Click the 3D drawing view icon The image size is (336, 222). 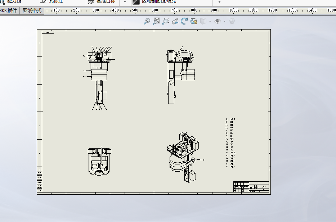194,21
